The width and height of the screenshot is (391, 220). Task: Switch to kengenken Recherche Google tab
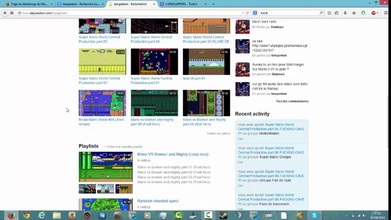click(81, 4)
